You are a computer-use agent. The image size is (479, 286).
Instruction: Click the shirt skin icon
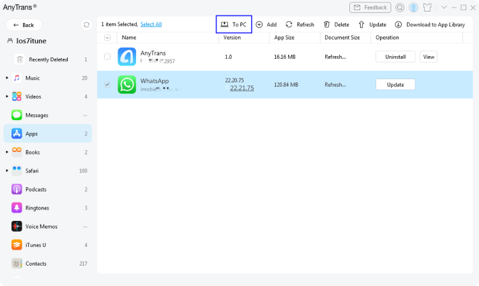coord(428,8)
